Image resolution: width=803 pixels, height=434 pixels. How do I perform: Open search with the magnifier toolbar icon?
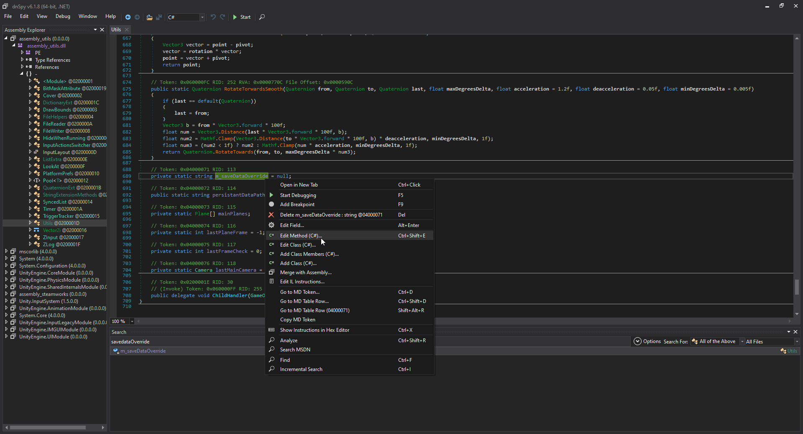(x=262, y=17)
